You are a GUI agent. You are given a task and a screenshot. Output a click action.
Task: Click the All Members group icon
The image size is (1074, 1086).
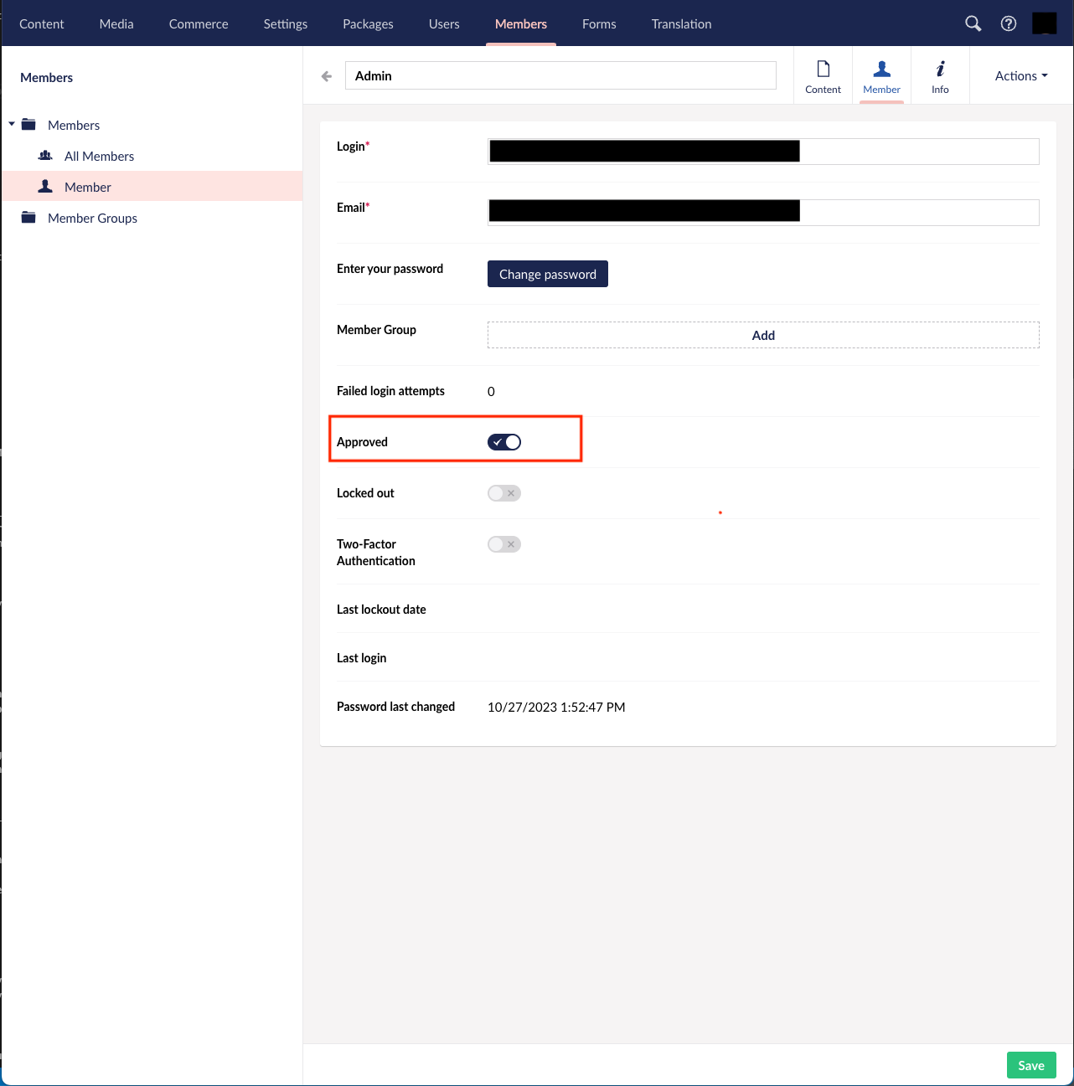click(x=46, y=156)
